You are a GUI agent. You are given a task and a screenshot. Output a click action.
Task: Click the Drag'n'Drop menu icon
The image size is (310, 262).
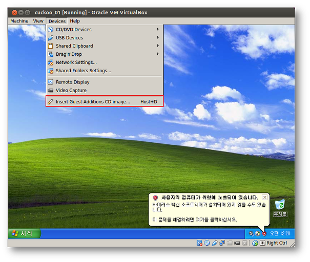pos(50,54)
